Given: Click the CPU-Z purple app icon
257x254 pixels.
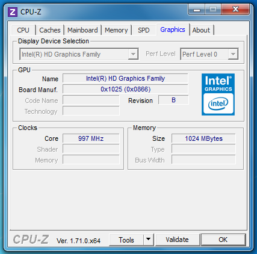Looking at the screenshot, I should pyautogui.click(x=13, y=12).
